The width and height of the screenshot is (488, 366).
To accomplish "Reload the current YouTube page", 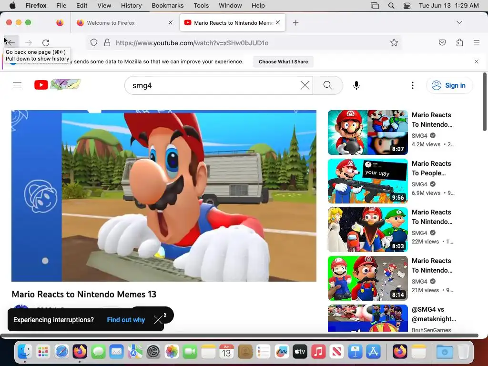I will (46, 42).
